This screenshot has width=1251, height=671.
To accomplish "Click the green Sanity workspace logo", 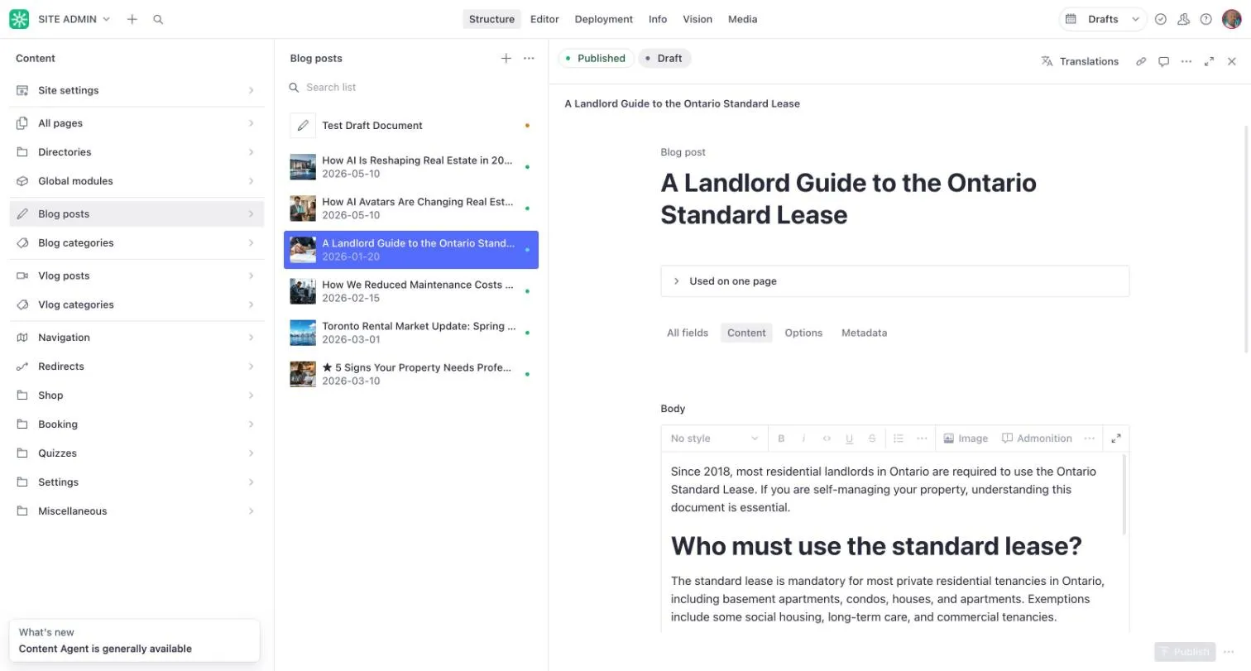I will click(x=19, y=19).
